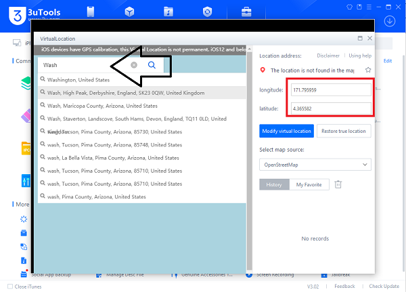The image size is (406, 292).
Task: Click the Manage Desc File icon
Action: (99, 275)
